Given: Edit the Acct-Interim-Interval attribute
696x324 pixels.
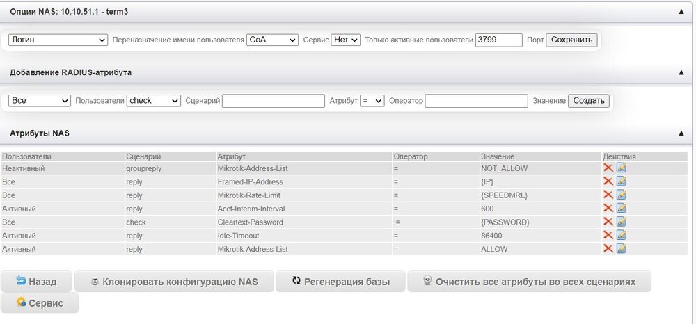Looking at the screenshot, I should [621, 208].
